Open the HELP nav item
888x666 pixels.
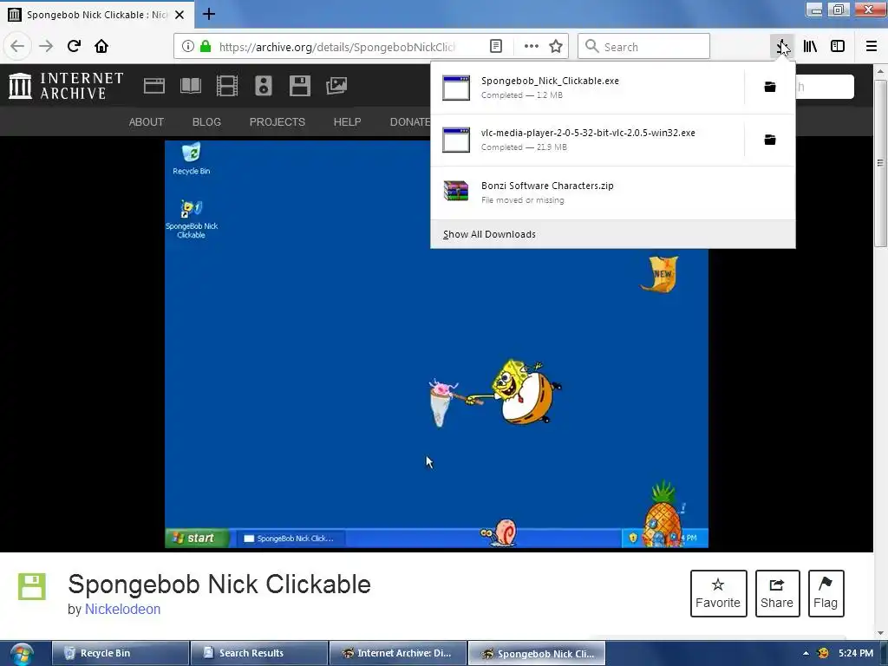(347, 121)
